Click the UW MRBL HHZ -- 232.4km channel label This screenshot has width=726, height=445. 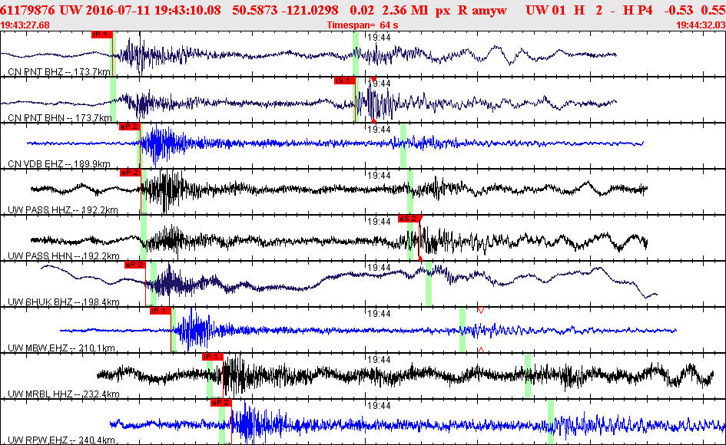coord(64,394)
